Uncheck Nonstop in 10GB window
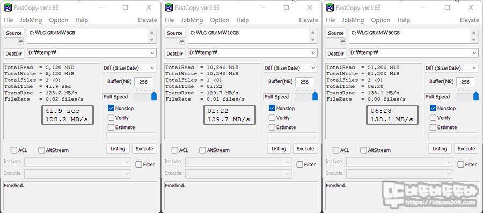This screenshot has width=483, height=213. coord(272,108)
